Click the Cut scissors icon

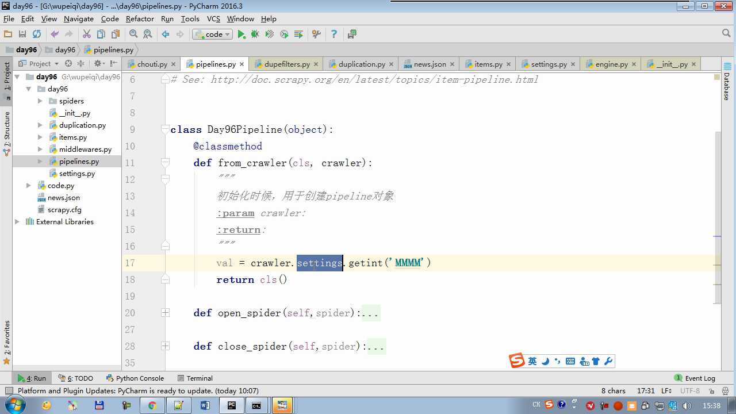[x=87, y=34]
